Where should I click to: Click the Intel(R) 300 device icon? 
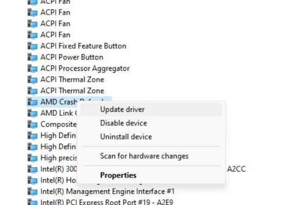point(32,169)
